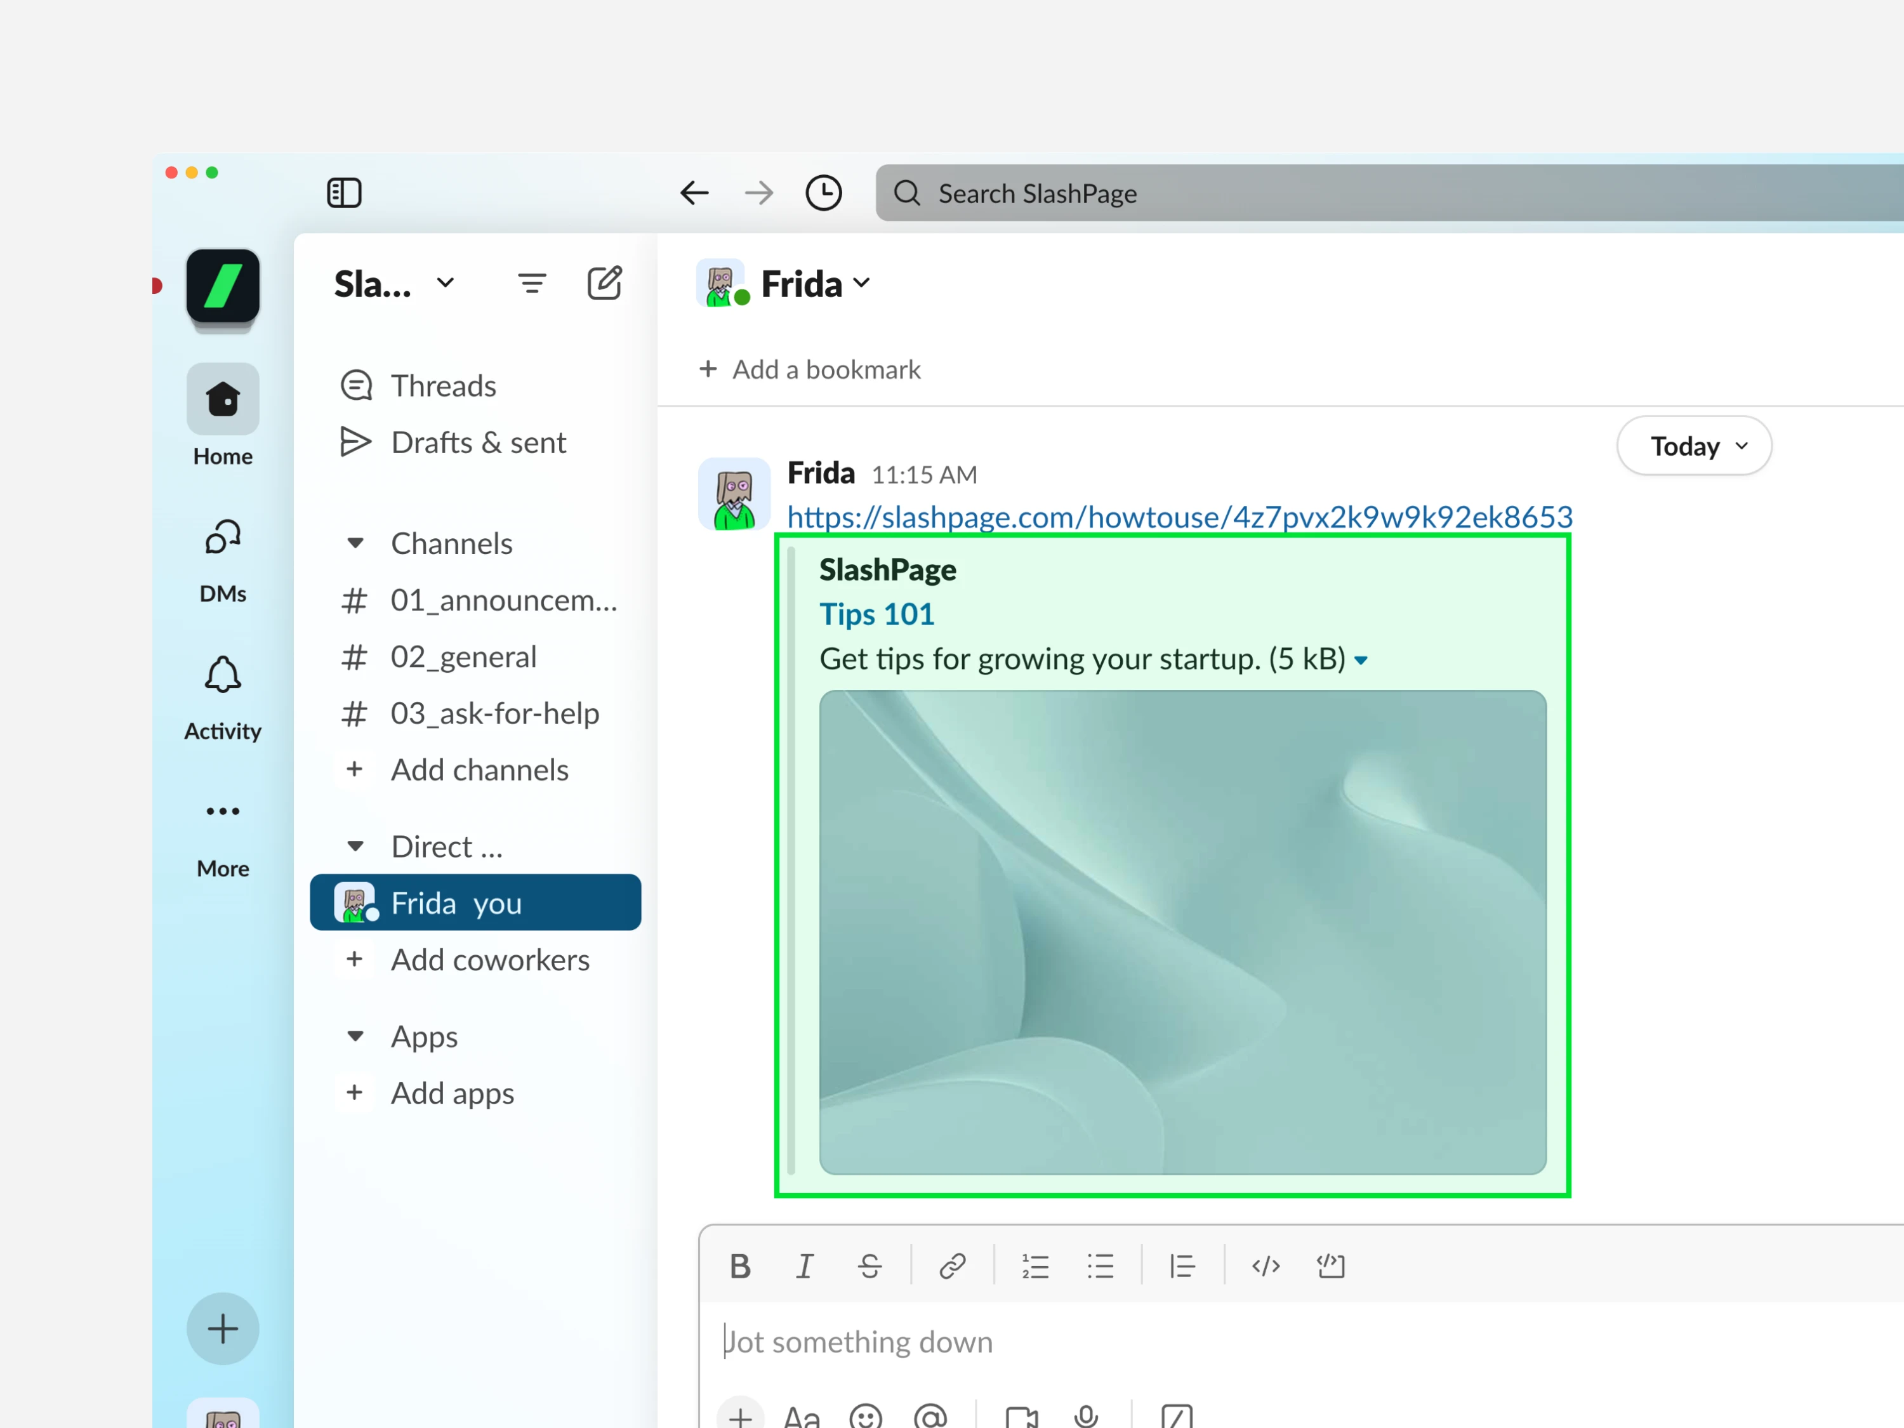
Task: Toggle strikethrough formatting
Action: 869,1266
